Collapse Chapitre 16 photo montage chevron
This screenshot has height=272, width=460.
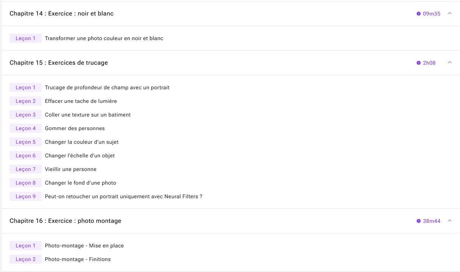(450, 221)
